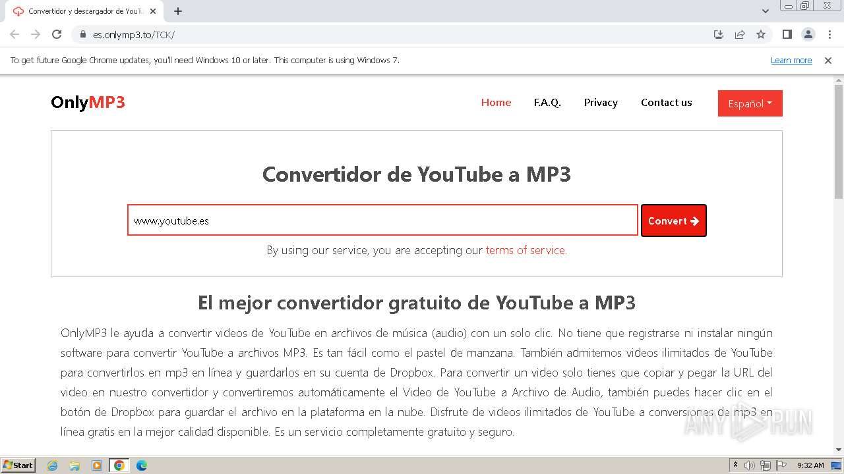Click the 'Convertidor de YouTube a MP3' heading

417,174
